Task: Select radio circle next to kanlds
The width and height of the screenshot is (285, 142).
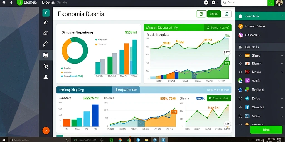Action: click(x=240, y=72)
